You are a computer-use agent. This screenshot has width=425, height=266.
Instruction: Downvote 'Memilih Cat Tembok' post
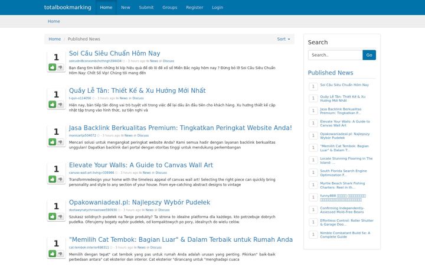tap(60, 254)
